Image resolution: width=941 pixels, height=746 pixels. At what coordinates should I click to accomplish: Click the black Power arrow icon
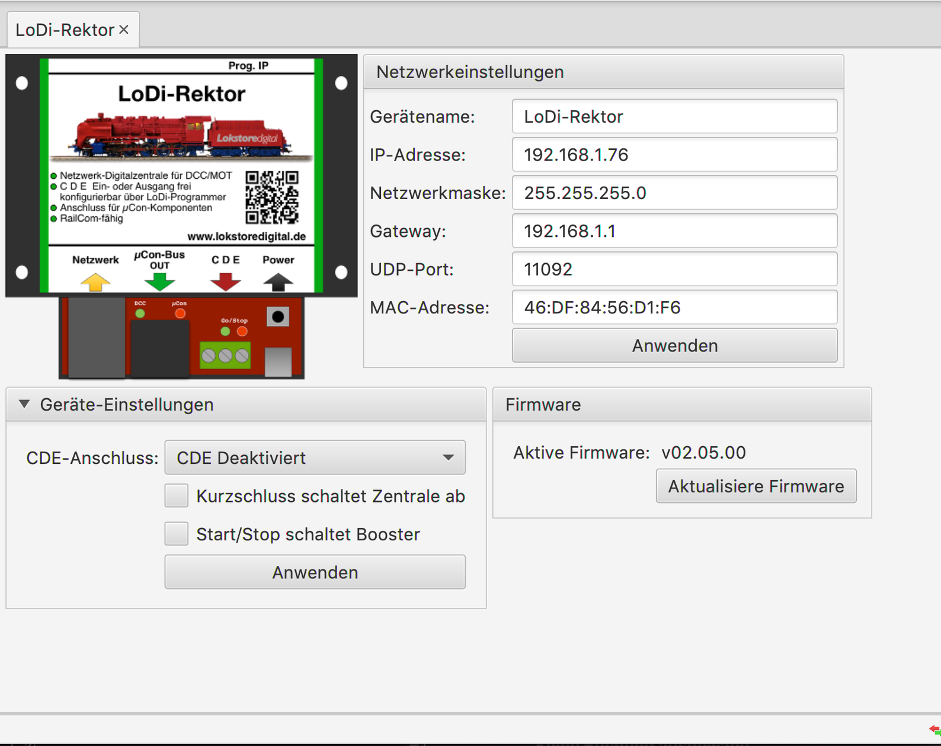(278, 282)
